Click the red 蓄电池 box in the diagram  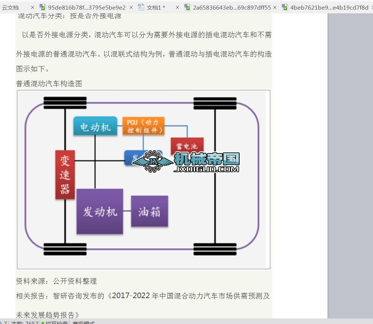[187, 145]
